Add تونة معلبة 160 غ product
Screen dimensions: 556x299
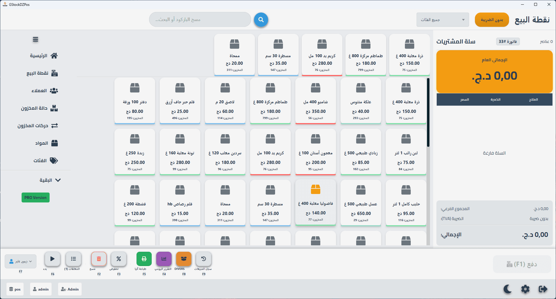tap(180, 152)
